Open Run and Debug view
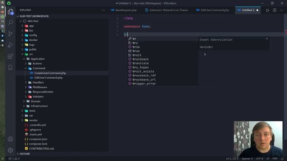287x161 pixels. (x=10, y=45)
